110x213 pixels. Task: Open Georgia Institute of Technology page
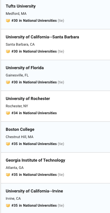tap(35, 160)
